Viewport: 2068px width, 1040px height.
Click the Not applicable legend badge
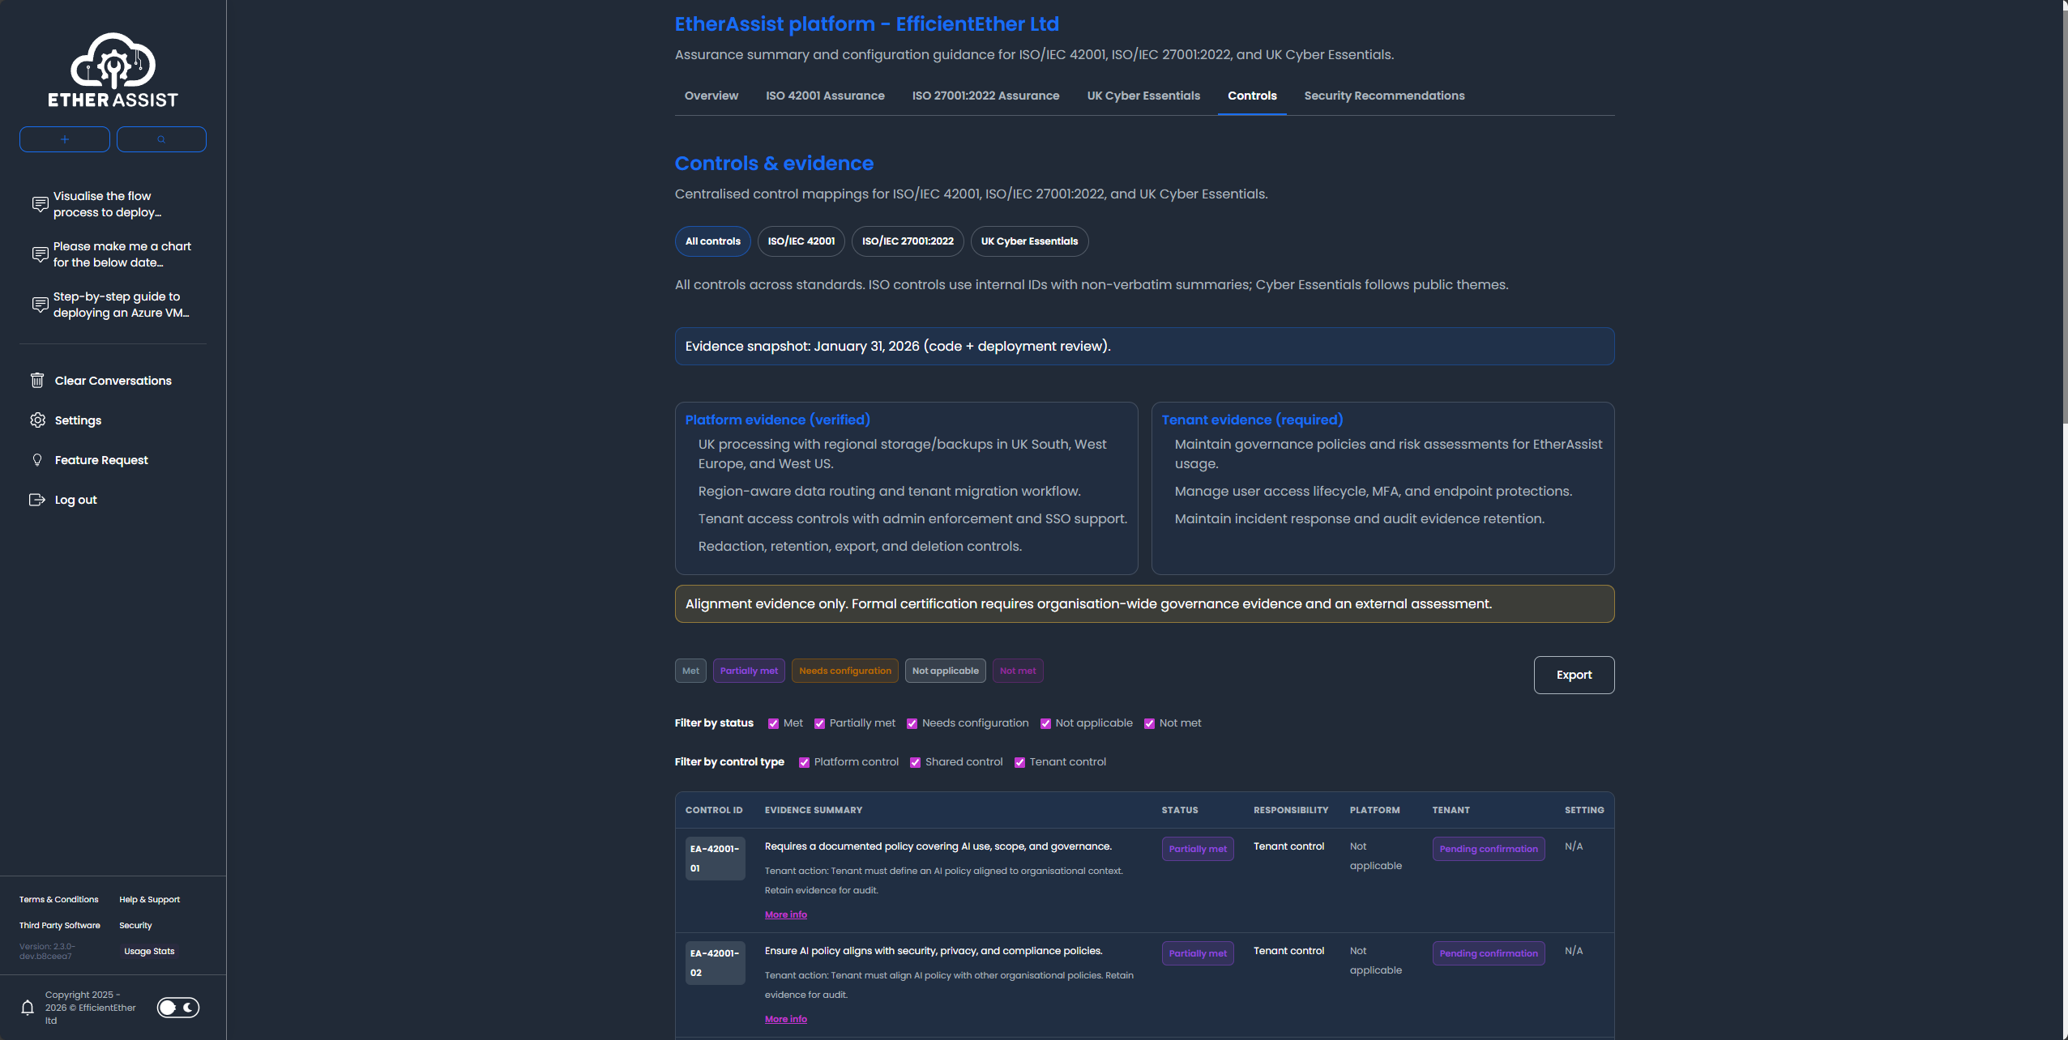[x=945, y=671]
